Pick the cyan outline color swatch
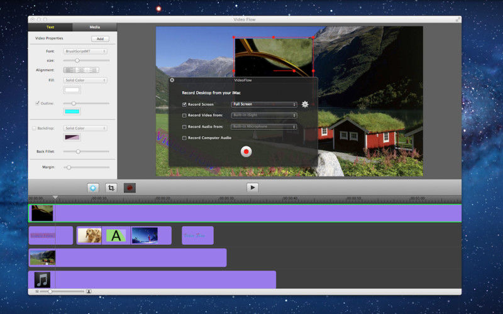Screen dimensions: 503x314 (72, 112)
